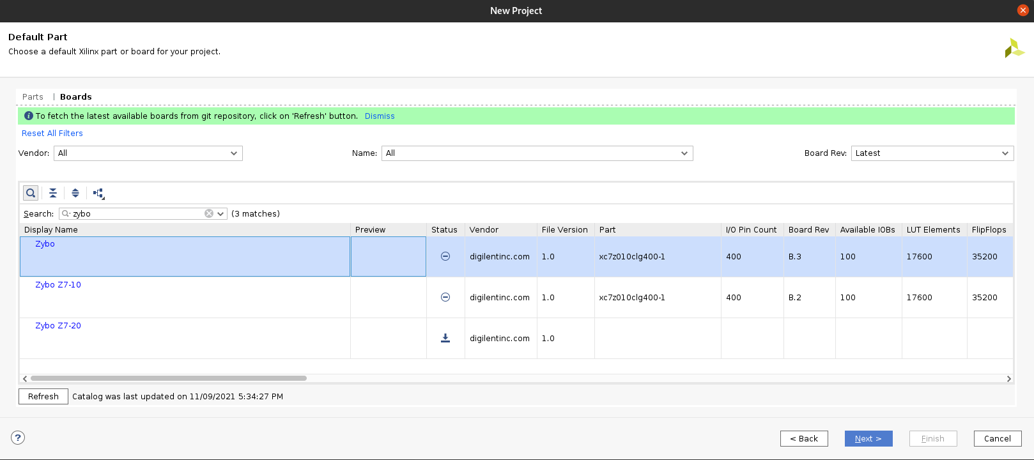Click the Expand All toolbar icon
This screenshot has width=1034, height=460.
(75, 193)
